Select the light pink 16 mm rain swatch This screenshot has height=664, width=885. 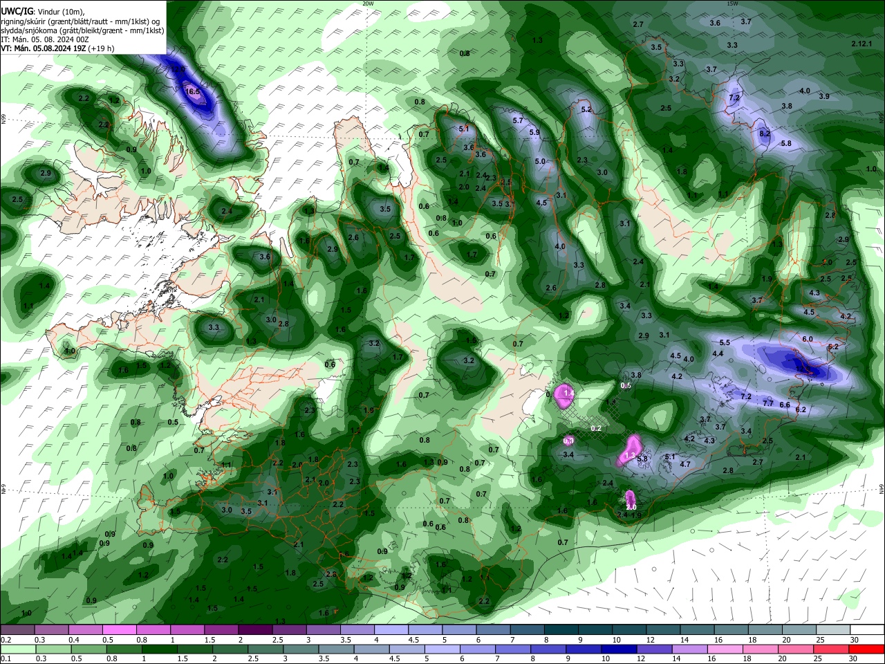[x=725, y=649]
